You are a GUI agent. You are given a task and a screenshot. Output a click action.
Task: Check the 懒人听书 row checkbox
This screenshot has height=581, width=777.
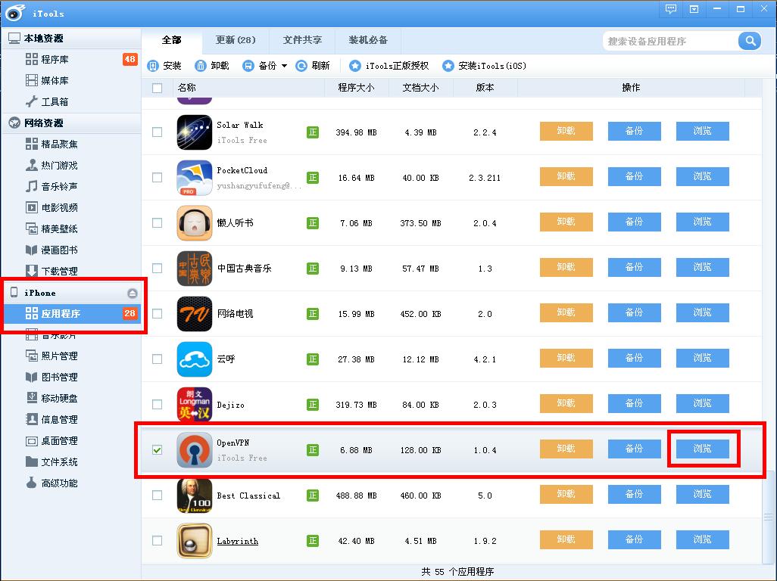coord(157,222)
